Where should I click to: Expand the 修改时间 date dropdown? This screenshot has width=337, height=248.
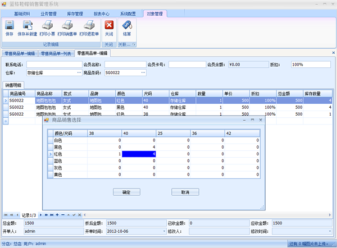coord(329,231)
